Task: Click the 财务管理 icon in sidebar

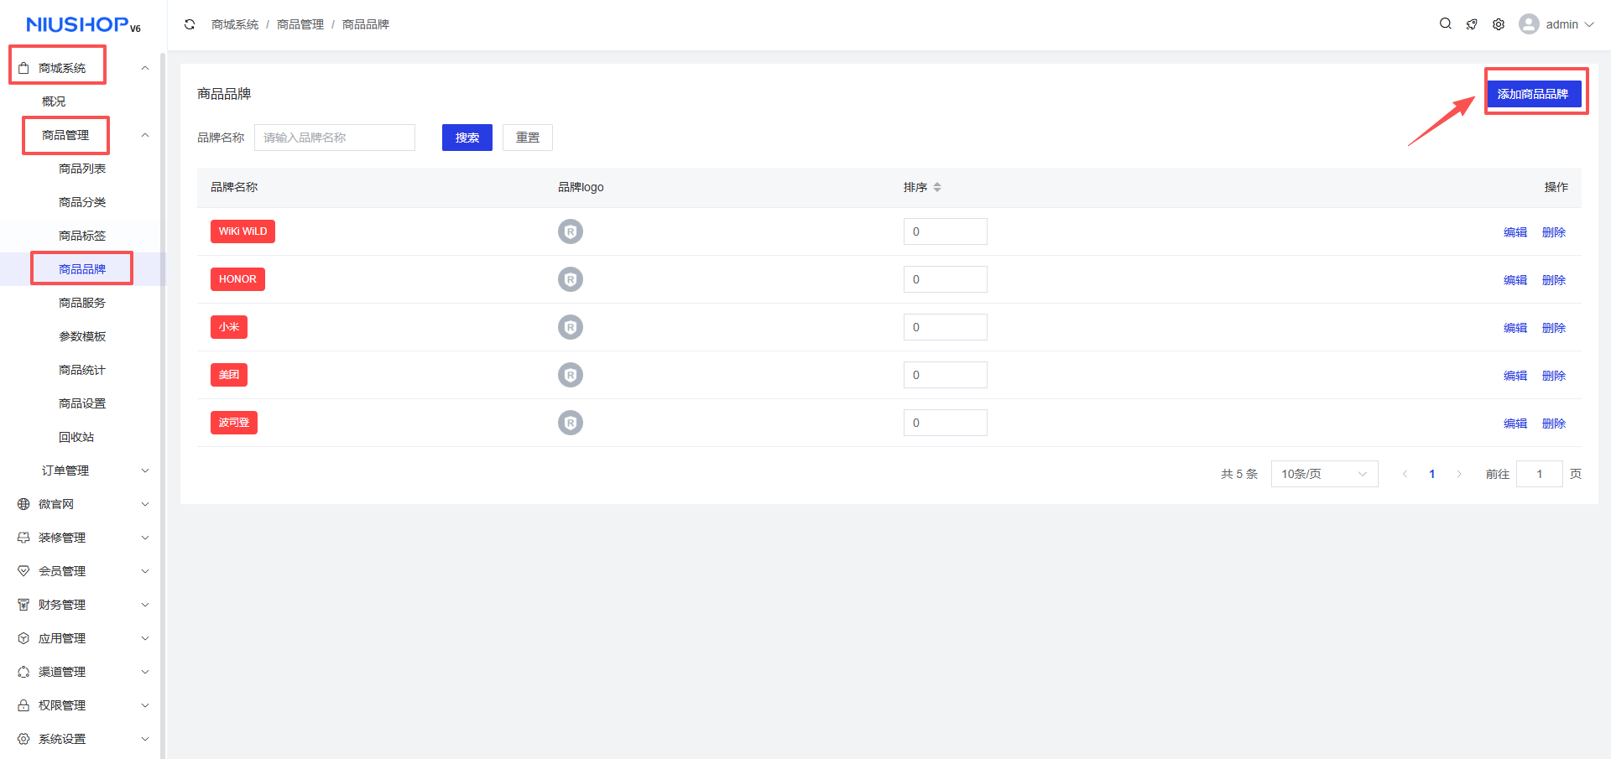Action: (x=23, y=605)
